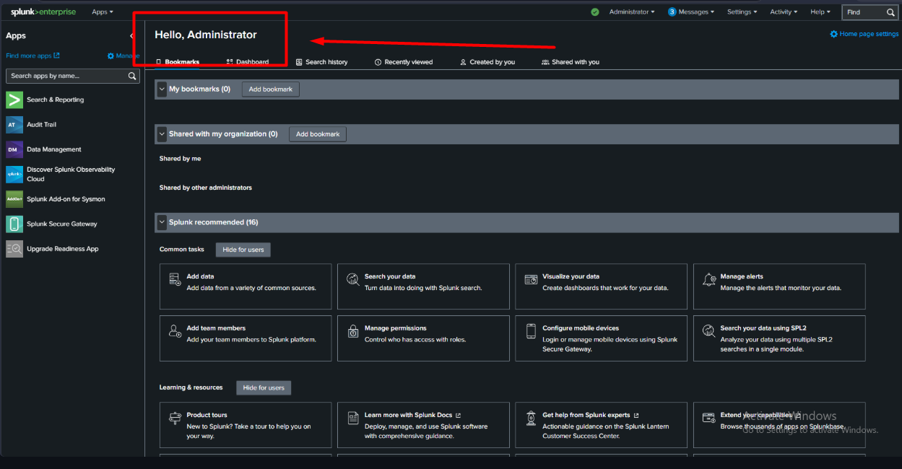The height and width of the screenshot is (469, 902).
Task: Collapse the Splunk recommended section
Action: [x=162, y=222]
